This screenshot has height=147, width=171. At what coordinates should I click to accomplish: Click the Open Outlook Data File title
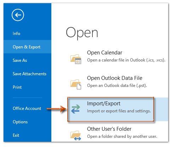115,78
